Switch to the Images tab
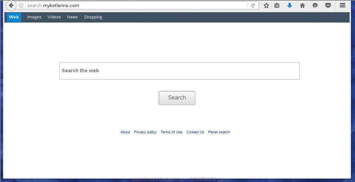355x182 pixels. (x=34, y=17)
